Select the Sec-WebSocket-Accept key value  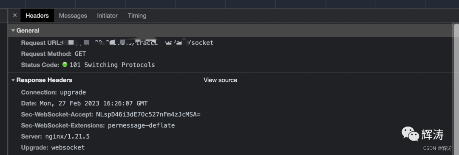click(x=148, y=114)
